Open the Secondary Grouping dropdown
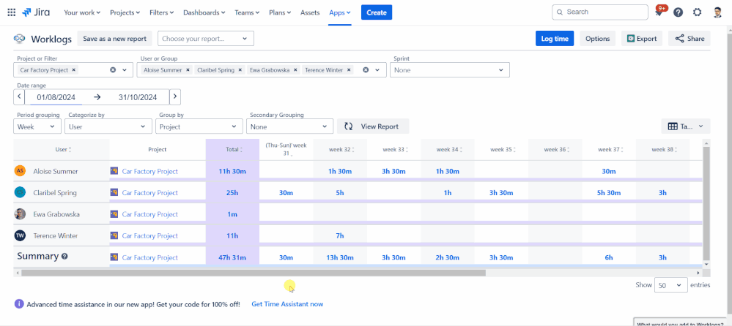The width and height of the screenshot is (732, 326). [x=290, y=126]
